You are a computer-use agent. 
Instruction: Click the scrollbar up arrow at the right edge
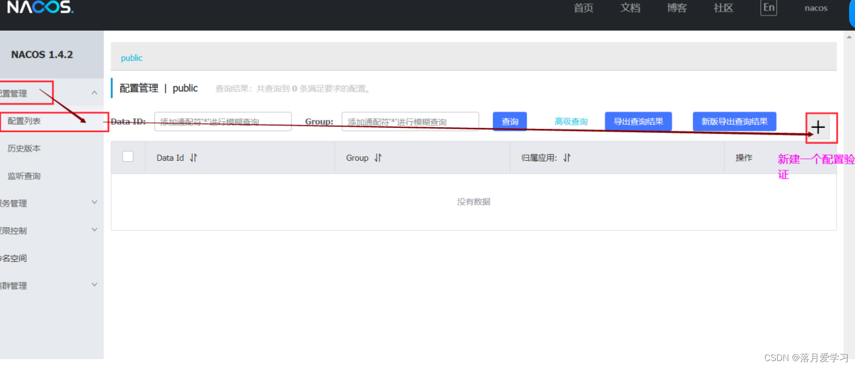(849, 37)
